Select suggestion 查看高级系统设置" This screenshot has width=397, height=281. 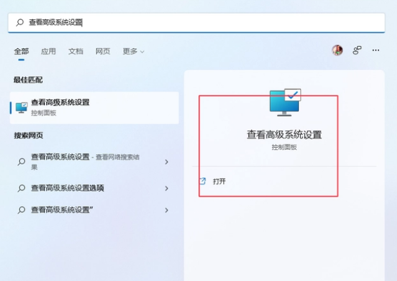94,210
